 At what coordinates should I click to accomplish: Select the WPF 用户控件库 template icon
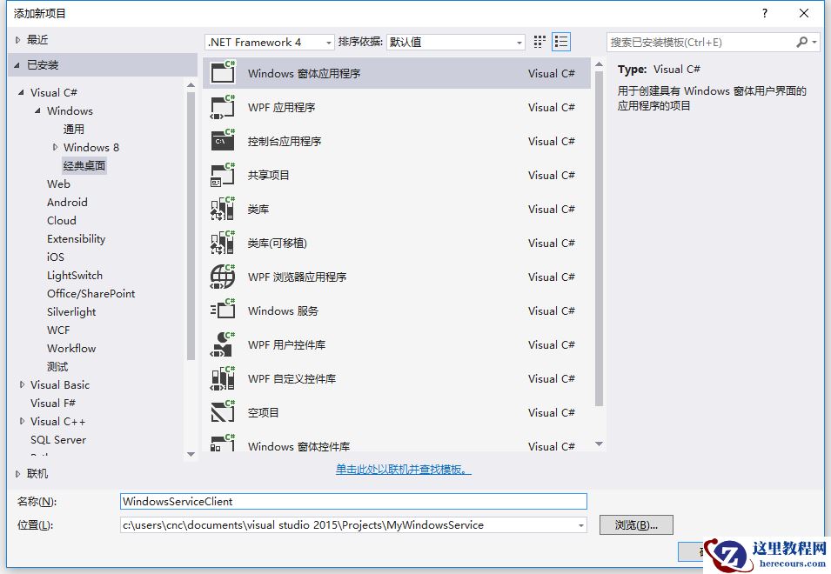coord(223,344)
